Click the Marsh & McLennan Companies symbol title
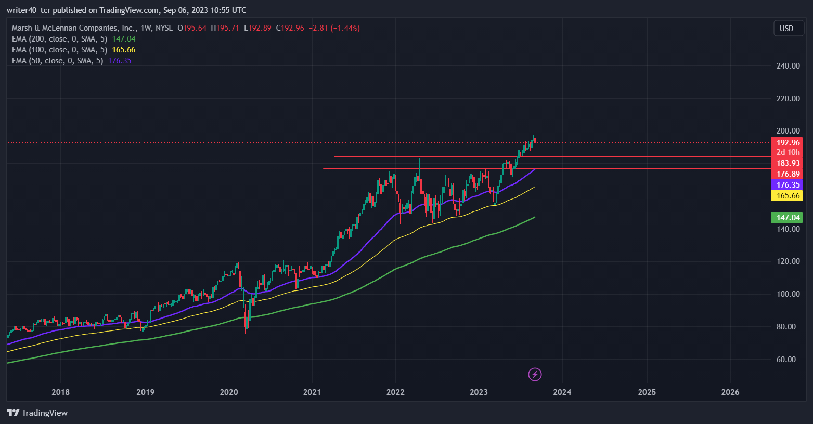This screenshot has width=813, height=424. 73,28
